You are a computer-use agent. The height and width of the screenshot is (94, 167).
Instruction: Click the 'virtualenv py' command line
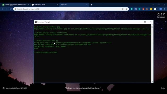pos(46,40)
